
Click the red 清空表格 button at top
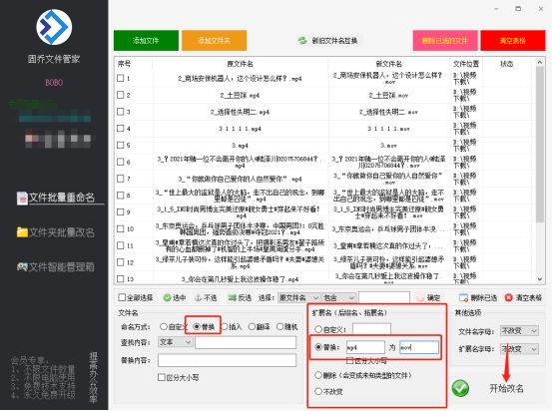tap(513, 41)
